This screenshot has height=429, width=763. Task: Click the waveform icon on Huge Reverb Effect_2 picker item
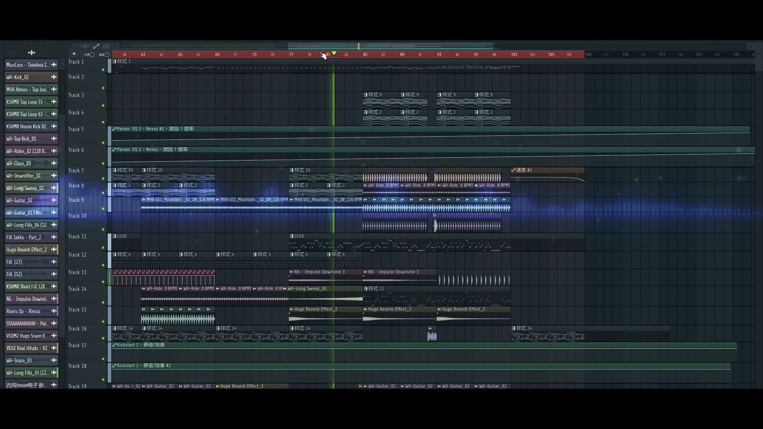point(54,249)
